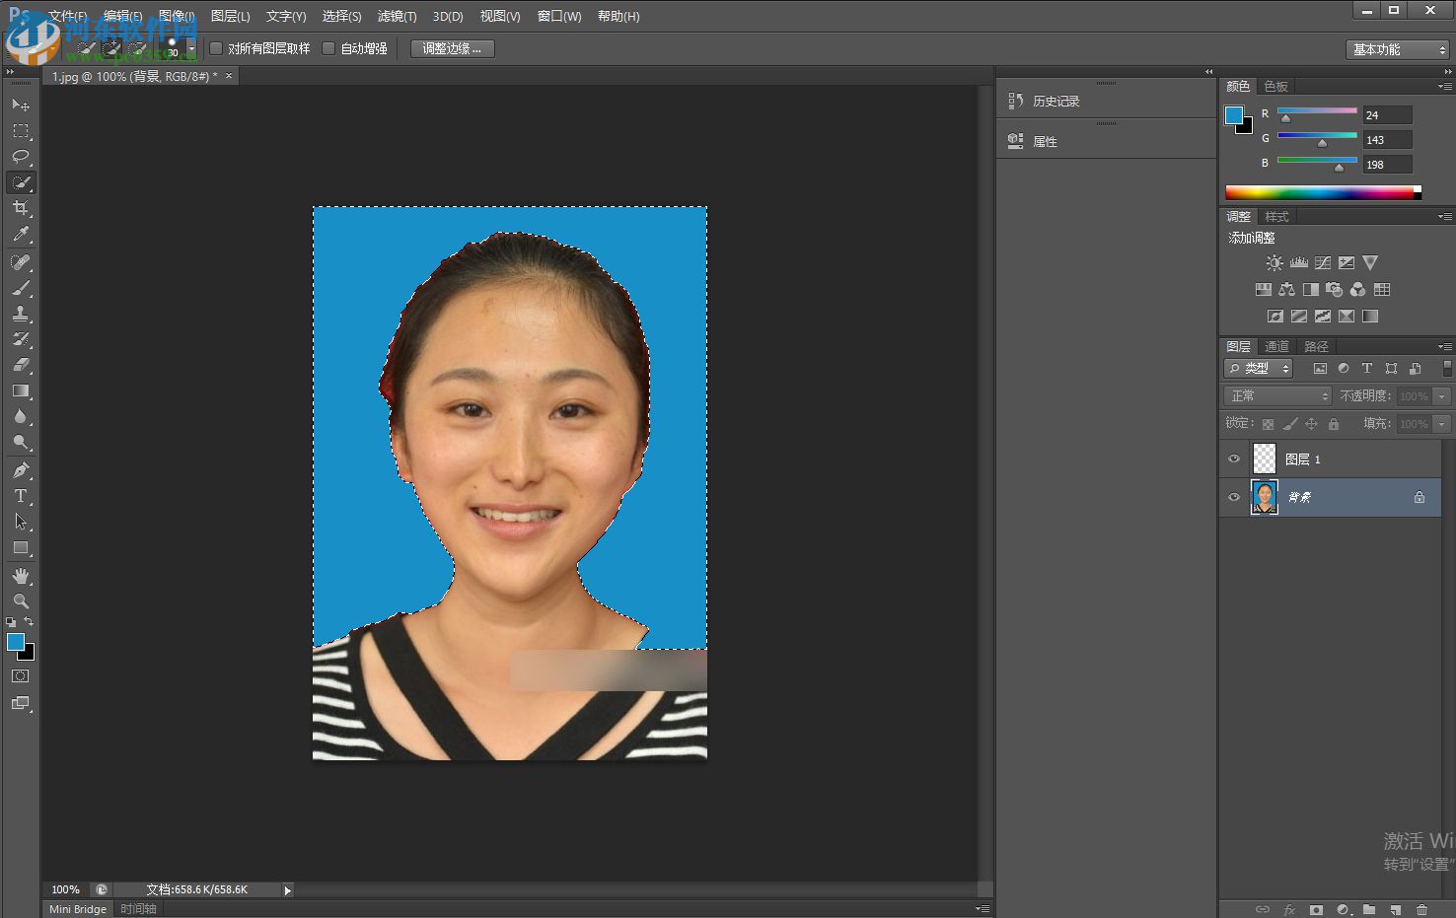Open 时间轴 tab

coord(138,909)
